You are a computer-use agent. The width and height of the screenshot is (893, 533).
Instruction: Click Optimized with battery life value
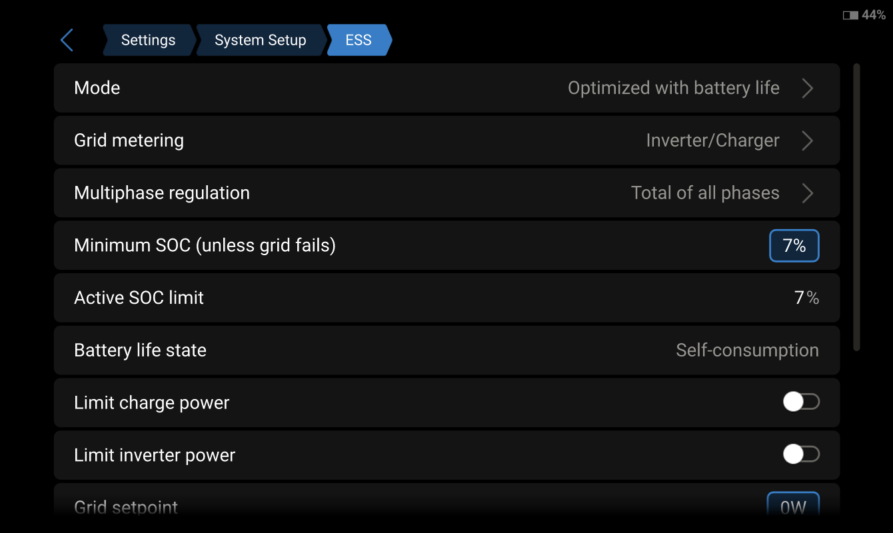(673, 88)
